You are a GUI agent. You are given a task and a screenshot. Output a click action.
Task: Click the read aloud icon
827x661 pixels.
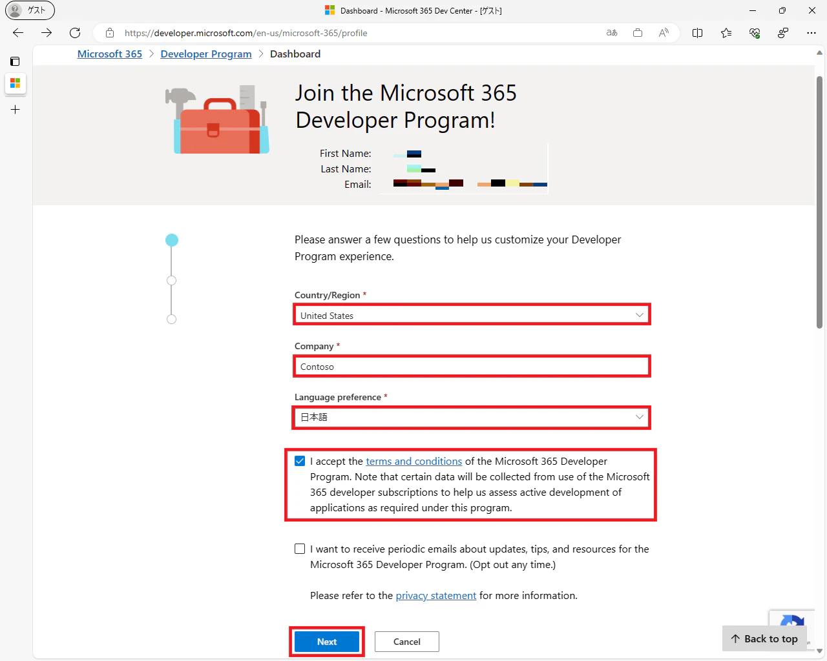pos(664,33)
